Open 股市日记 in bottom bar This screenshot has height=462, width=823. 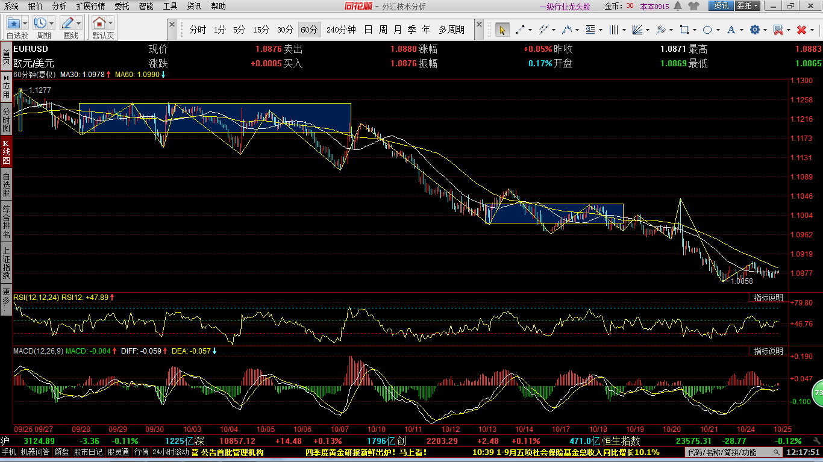click(88, 452)
